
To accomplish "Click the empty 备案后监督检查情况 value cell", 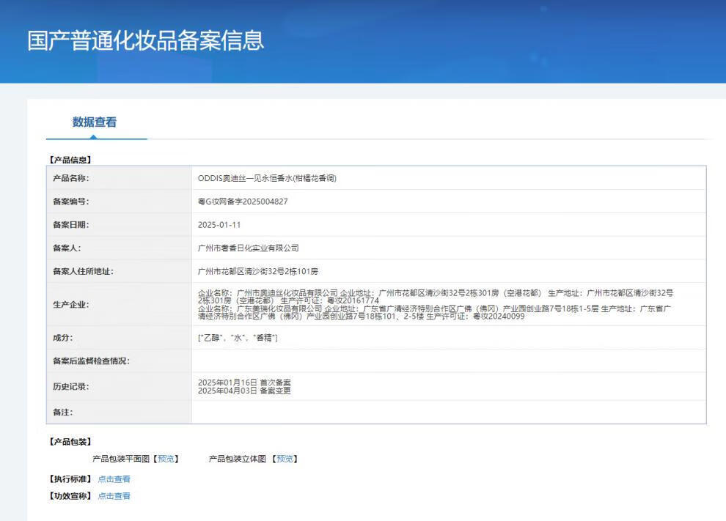I will click(448, 361).
